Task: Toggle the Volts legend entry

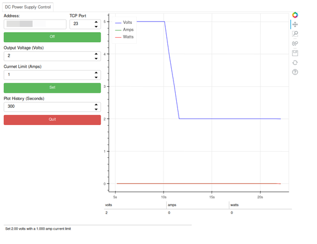Action: 123,22
